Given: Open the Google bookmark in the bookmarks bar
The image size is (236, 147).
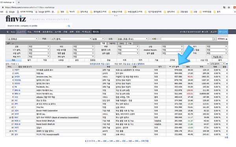Looking at the screenshot, I should (x=10, y=12).
